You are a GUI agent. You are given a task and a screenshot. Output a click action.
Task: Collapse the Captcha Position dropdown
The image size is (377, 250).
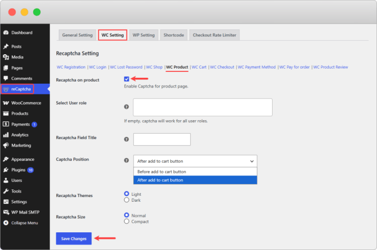pyautogui.click(x=195, y=161)
